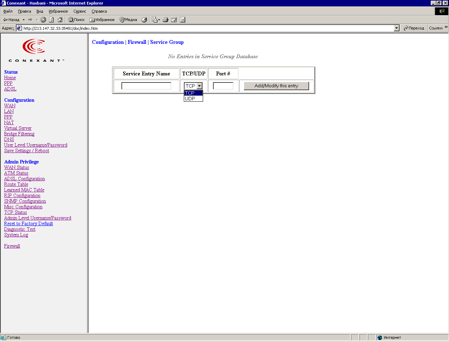Open the ADSL Configuration link

(x=25, y=179)
